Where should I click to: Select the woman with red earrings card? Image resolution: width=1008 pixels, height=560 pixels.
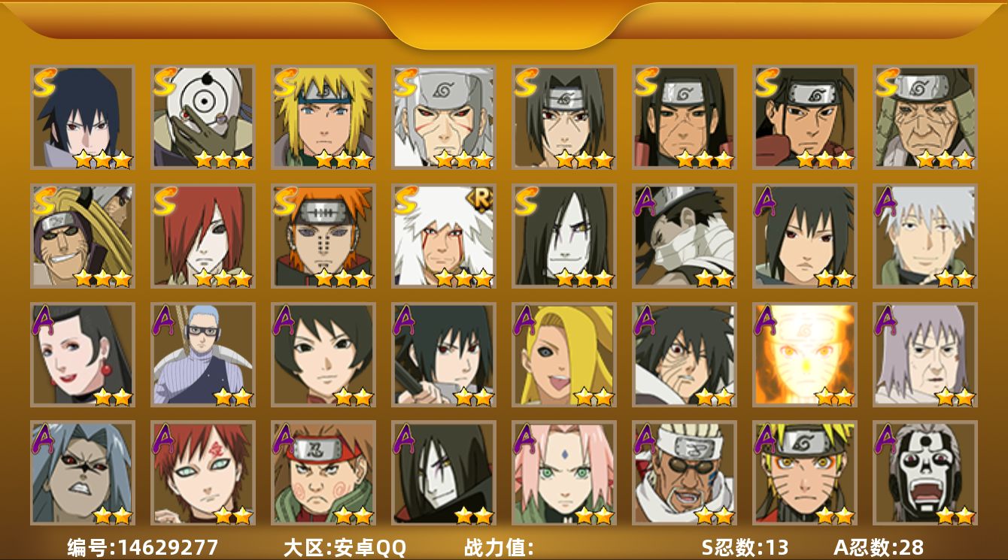83,354
